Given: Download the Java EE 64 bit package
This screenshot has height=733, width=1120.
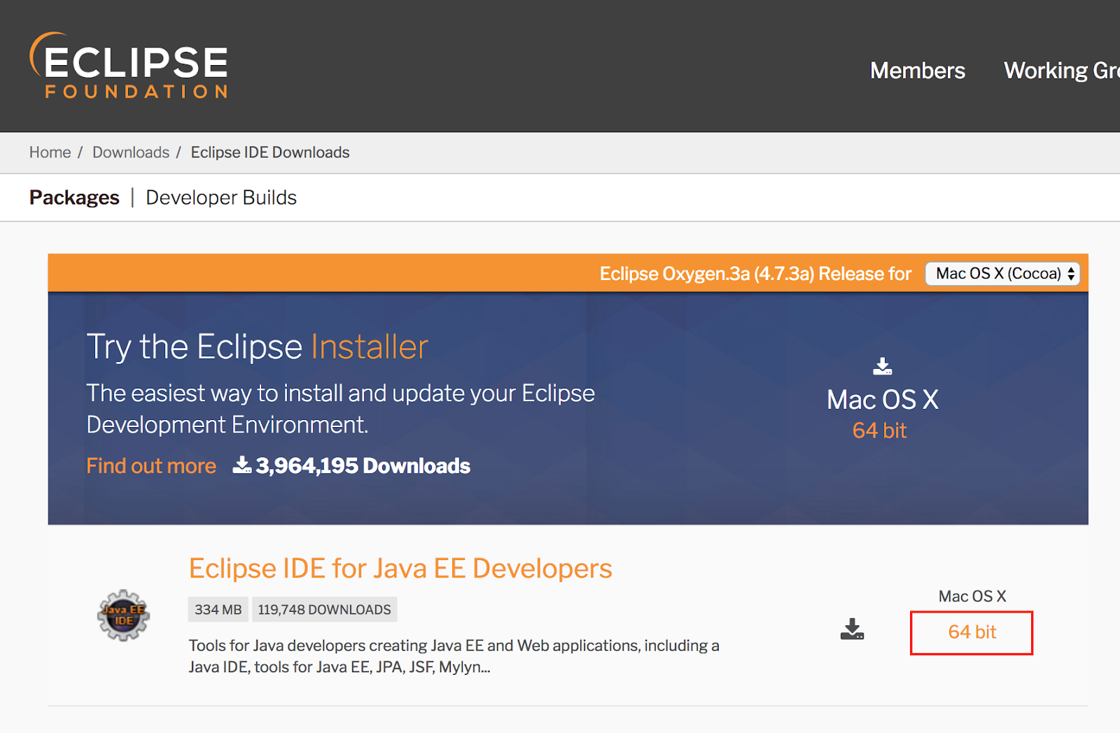Looking at the screenshot, I should pyautogui.click(x=972, y=633).
